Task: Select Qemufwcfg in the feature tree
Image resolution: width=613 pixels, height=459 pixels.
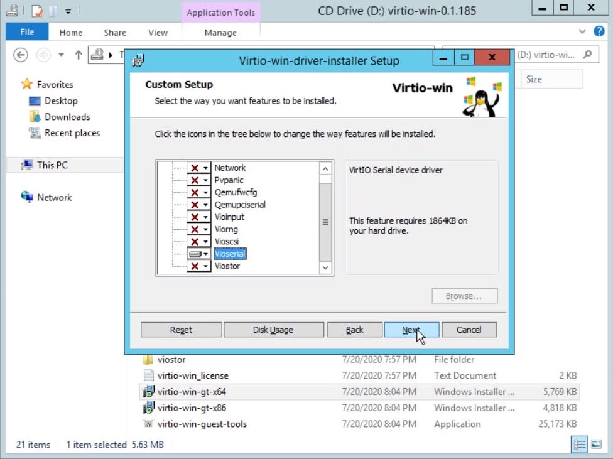Action: pos(236,192)
